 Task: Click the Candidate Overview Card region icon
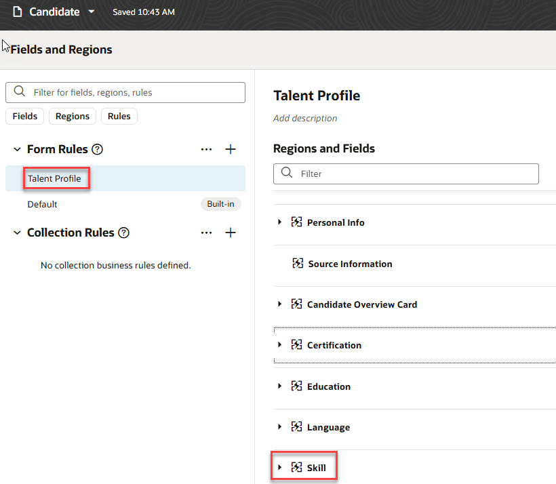point(296,304)
